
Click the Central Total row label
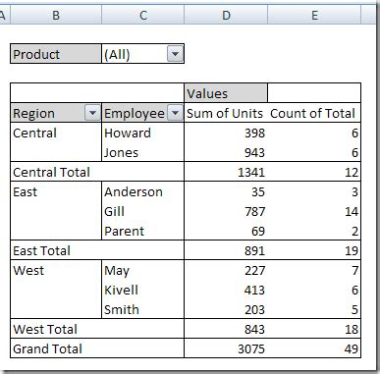(97, 172)
